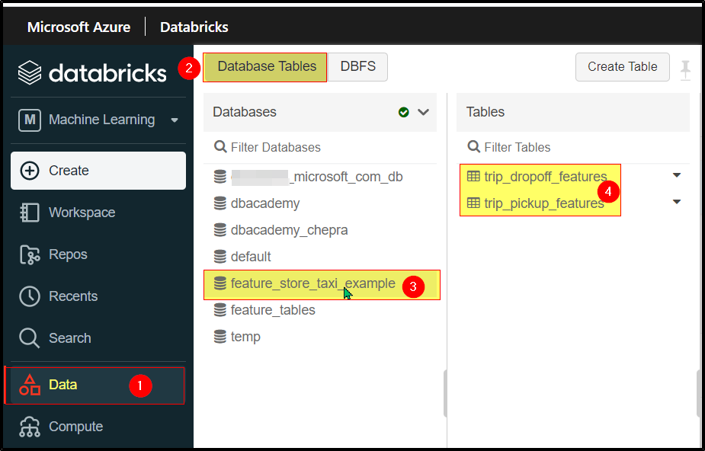Click the Tables panel header text
This screenshot has height=451, width=705.
[485, 112]
